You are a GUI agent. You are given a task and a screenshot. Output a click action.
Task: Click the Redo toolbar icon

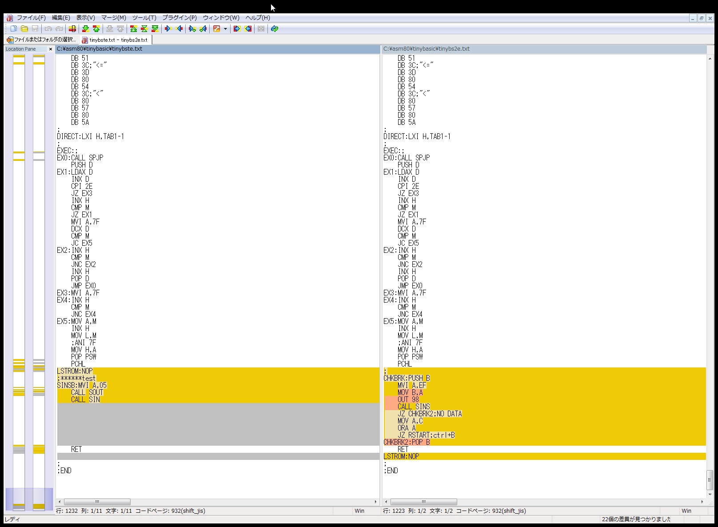(x=59, y=29)
